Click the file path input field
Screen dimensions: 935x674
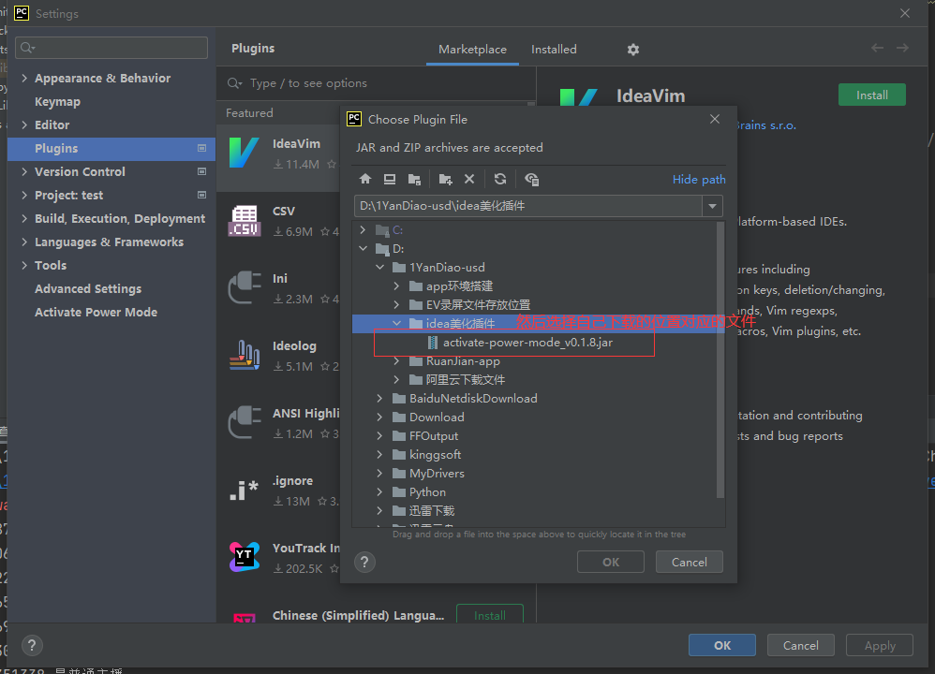pyautogui.click(x=529, y=206)
